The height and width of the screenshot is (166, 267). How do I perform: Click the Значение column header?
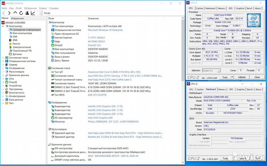click(93, 19)
